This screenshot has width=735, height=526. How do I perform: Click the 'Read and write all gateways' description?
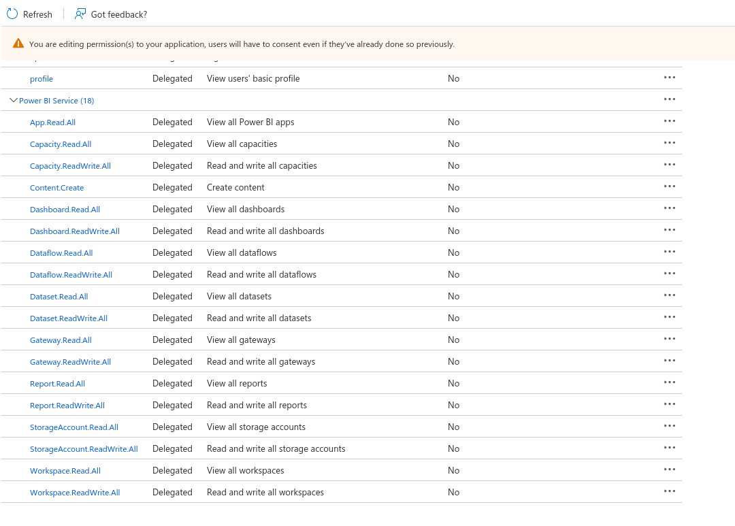tap(261, 362)
